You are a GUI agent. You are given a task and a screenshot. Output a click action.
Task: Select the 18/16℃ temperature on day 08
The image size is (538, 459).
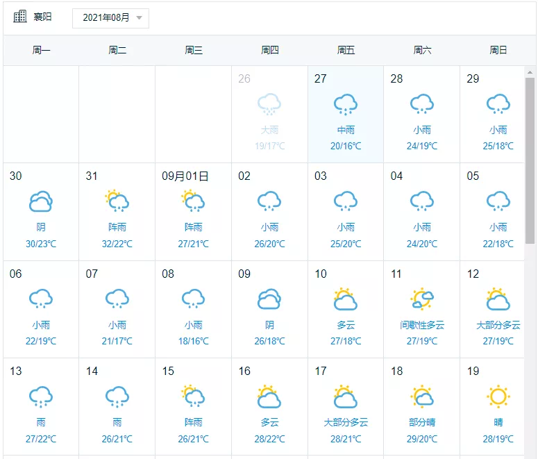point(193,341)
